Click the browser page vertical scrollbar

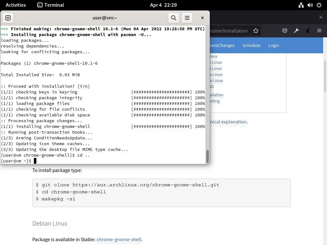click(x=325, y=76)
